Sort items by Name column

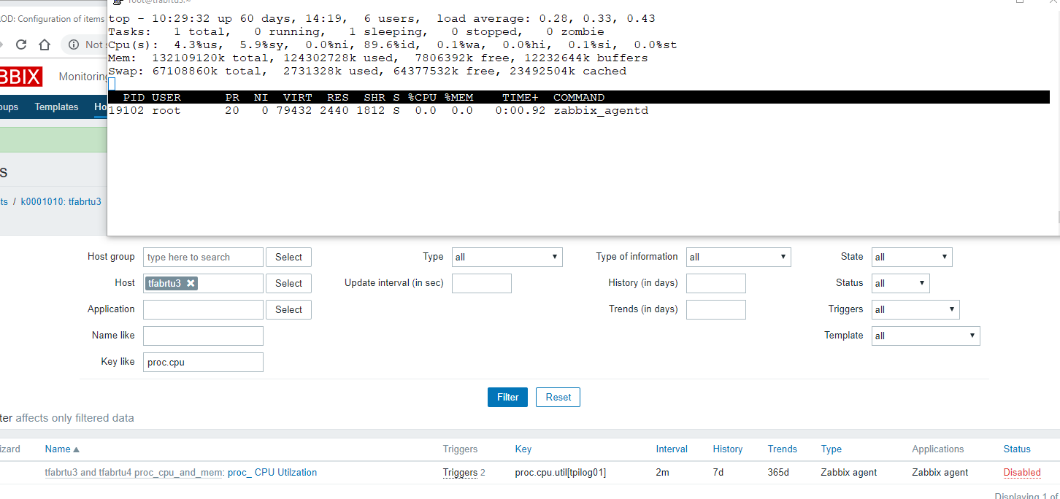(62, 449)
